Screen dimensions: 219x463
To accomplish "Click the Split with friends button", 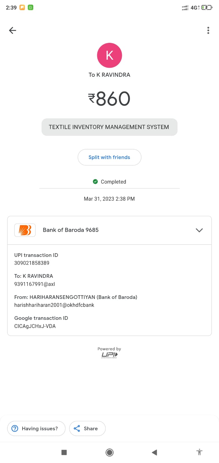I will [109, 157].
